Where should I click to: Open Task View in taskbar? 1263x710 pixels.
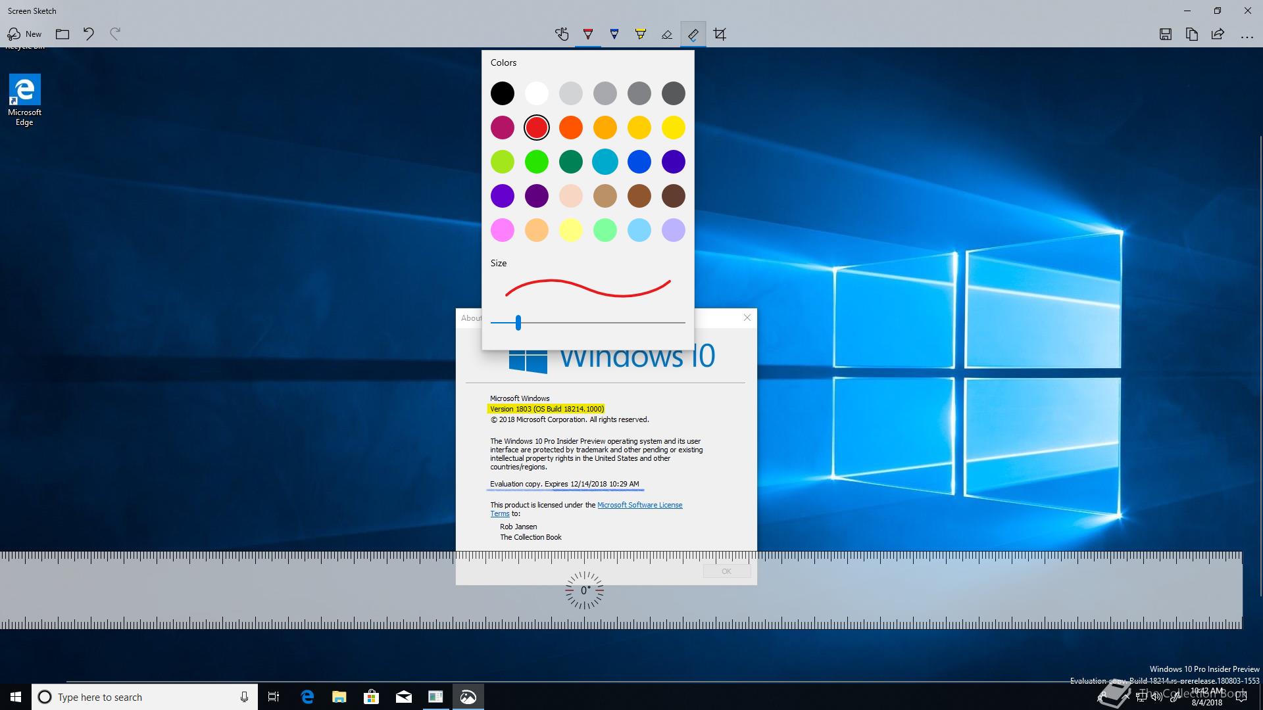click(x=274, y=697)
